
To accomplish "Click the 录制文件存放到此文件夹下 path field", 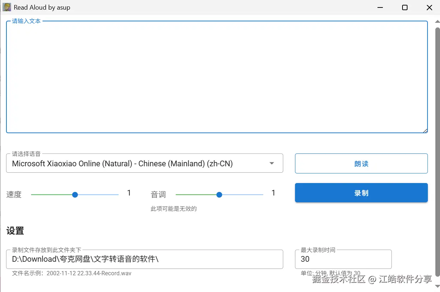I will point(145,259).
